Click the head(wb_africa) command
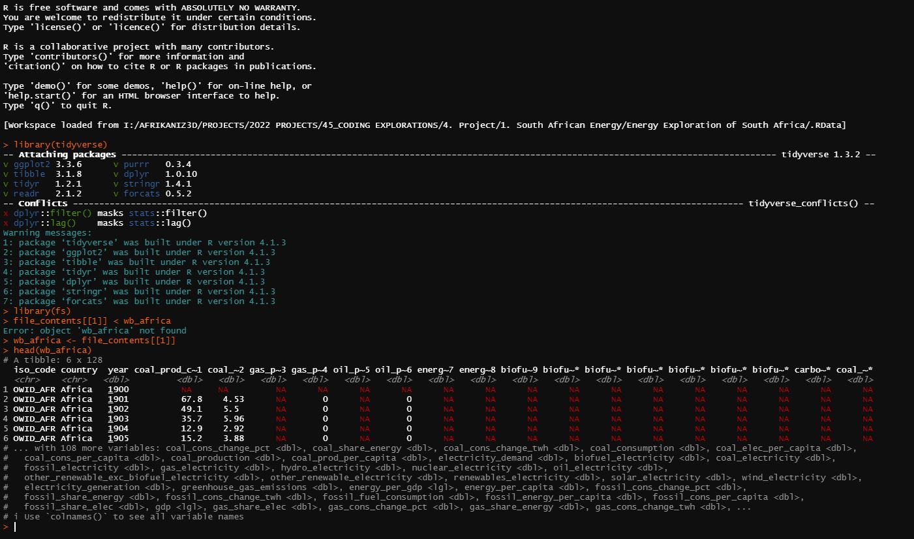 coord(46,350)
